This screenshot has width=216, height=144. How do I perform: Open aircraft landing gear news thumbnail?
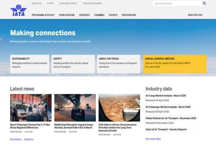(x=75, y=108)
